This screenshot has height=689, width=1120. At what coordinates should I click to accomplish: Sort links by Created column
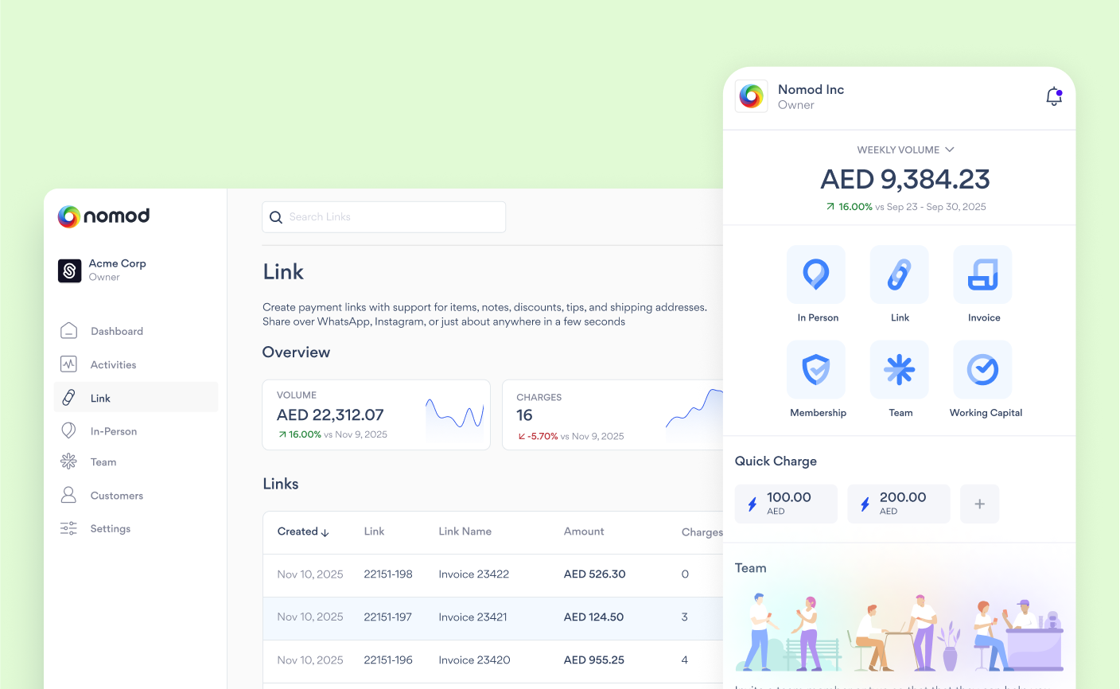[x=303, y=531]
